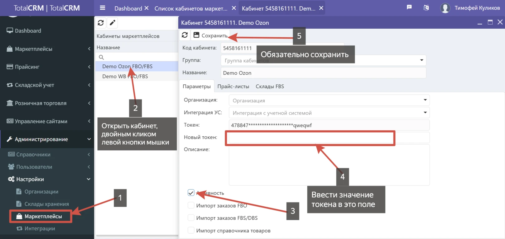Toggle Импорт справочника товаров checkbox

191,231
